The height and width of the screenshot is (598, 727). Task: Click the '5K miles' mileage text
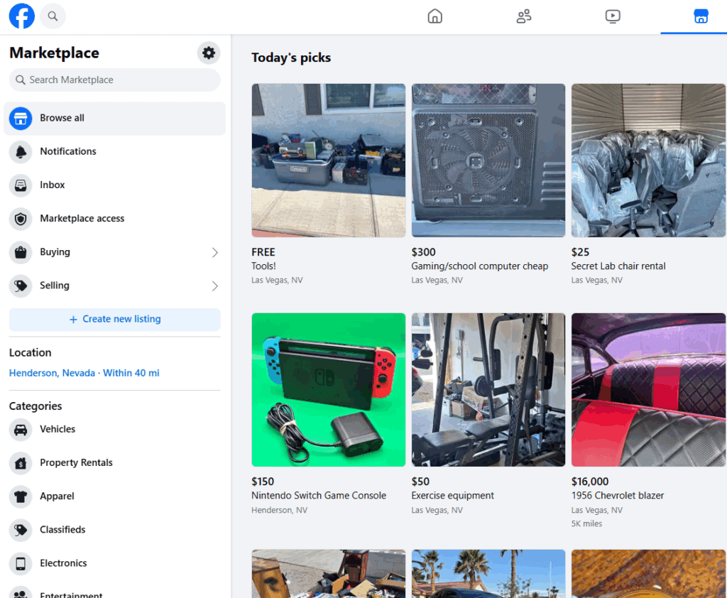587,523
